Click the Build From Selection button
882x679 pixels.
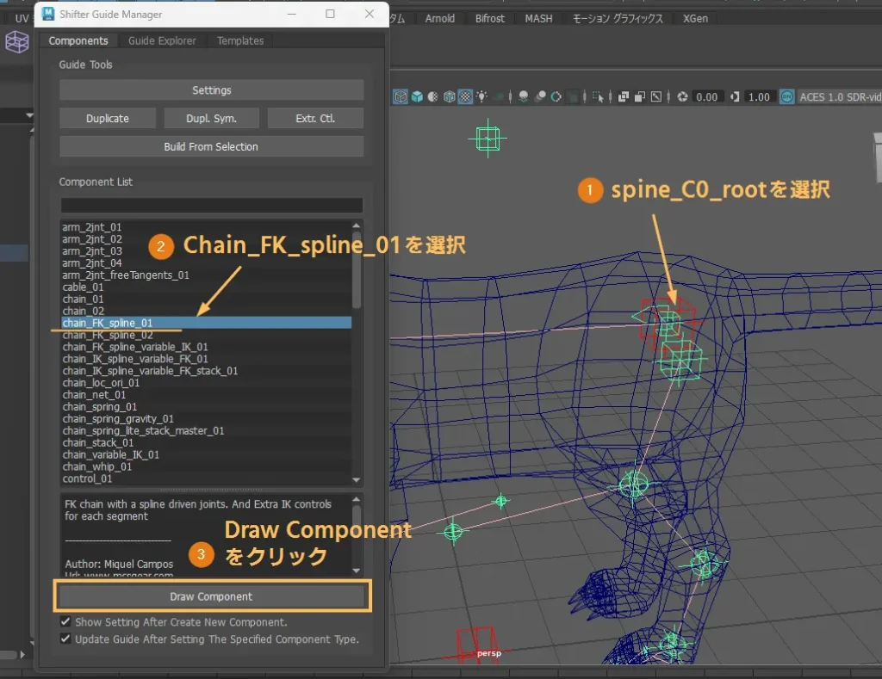tap(211, 146)
